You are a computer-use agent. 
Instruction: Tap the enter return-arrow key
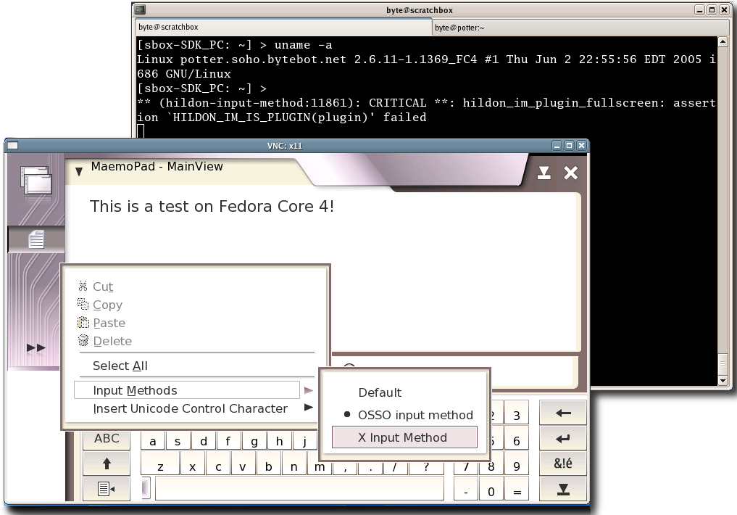click(x=563, y=439)
